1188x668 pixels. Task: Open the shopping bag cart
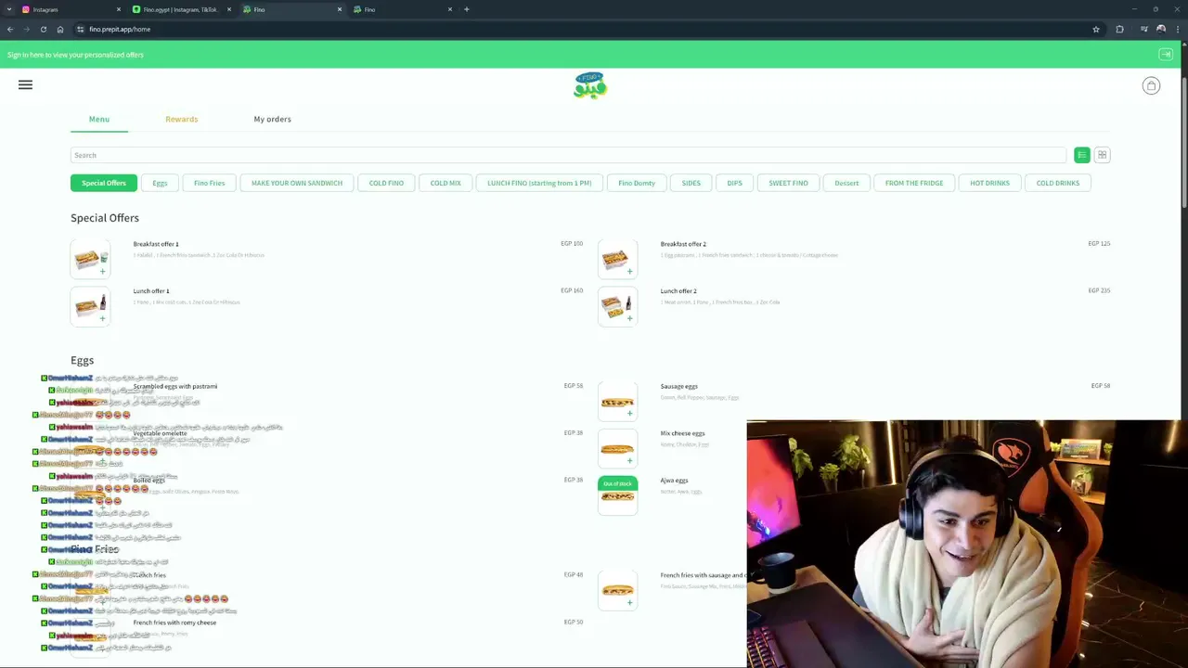point(1151,85)
